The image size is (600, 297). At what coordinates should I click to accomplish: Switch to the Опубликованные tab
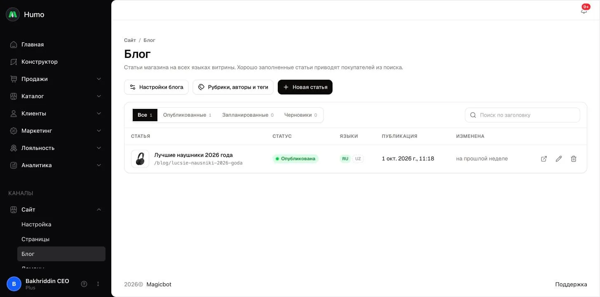187,115
